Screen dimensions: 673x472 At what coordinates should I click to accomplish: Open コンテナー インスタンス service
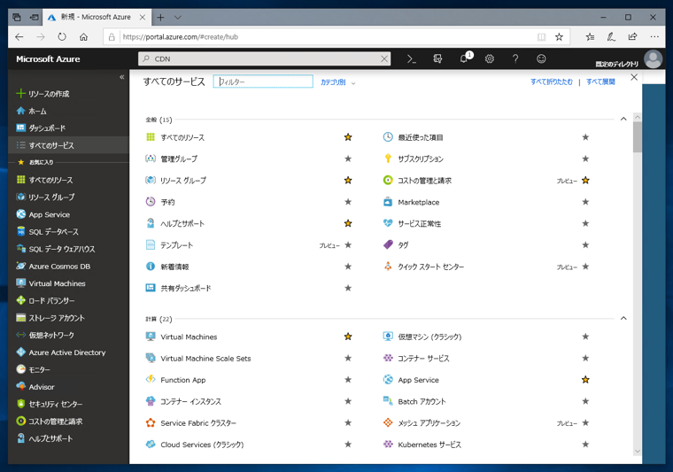[190, 402]
